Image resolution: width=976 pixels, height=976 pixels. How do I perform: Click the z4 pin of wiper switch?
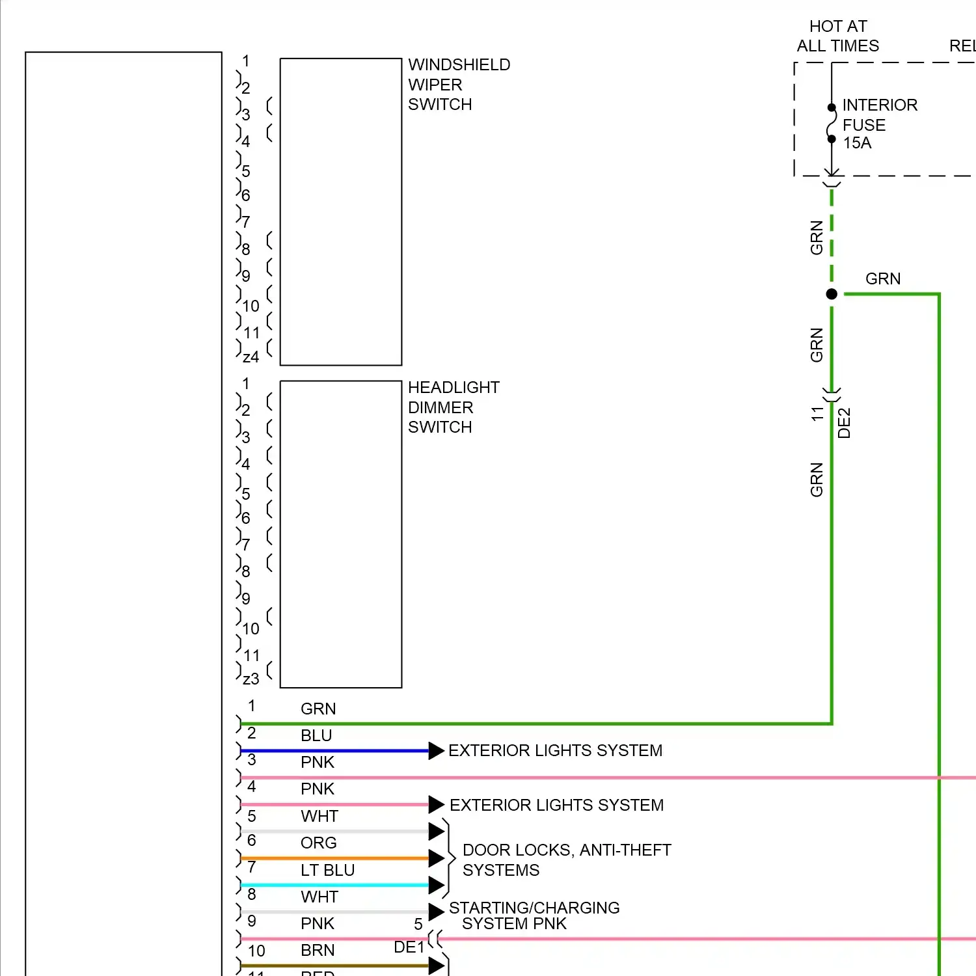click(251, 357)
